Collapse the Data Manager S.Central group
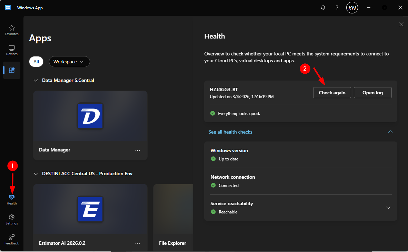The width and height of the screenshot is (408, 252). pyautogui.click(x=36, y=80)
